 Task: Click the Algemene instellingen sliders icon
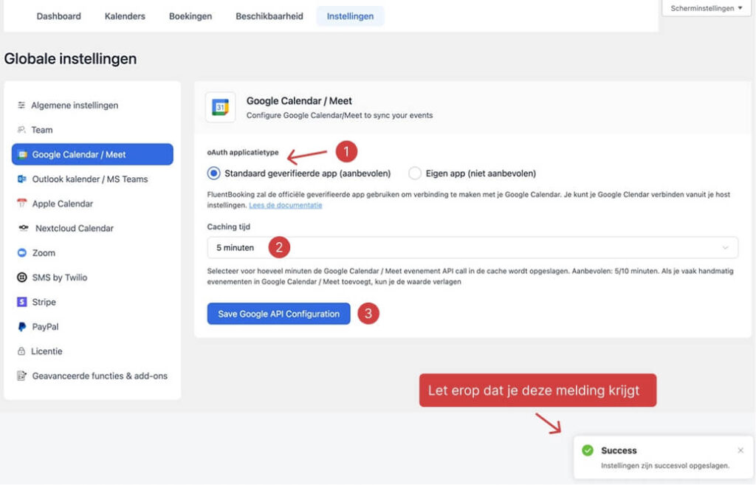coord(21,105)
